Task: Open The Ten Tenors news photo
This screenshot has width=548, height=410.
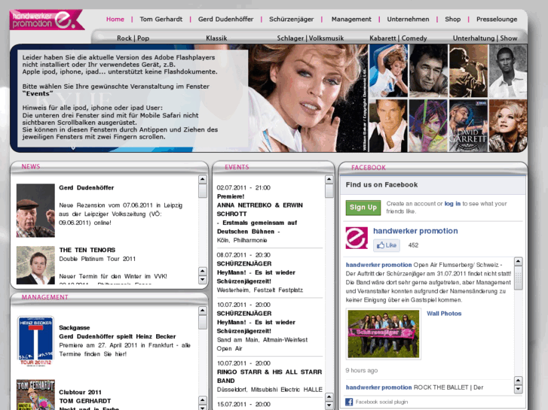Action: click(35, 266)
